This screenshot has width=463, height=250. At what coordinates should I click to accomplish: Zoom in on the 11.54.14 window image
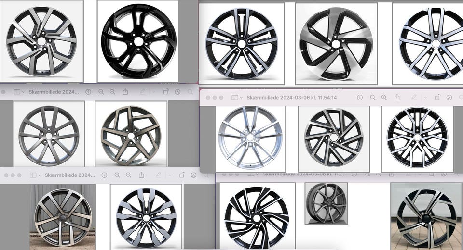[x=384, y=98]
